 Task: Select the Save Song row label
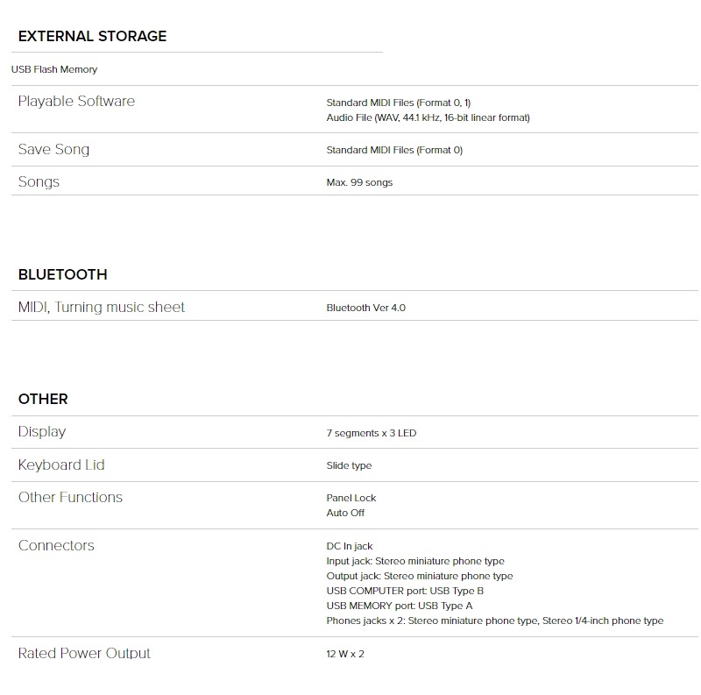click(53, 149)
